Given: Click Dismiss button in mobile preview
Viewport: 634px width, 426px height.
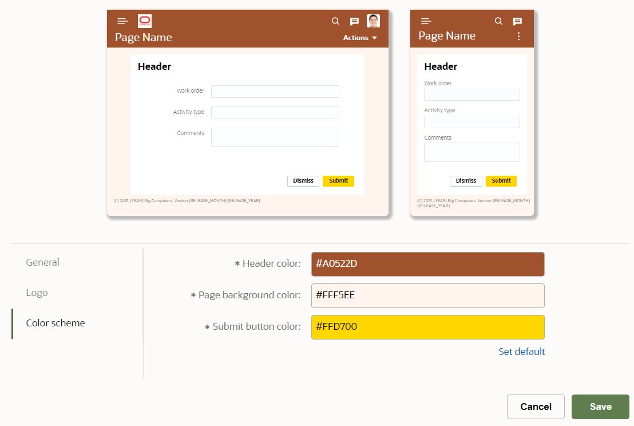Looking at the screenshot, I should 466,181.
